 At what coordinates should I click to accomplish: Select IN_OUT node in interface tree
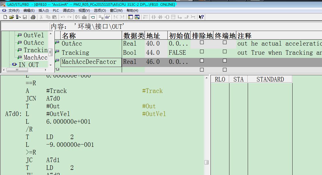pos(29,65)
